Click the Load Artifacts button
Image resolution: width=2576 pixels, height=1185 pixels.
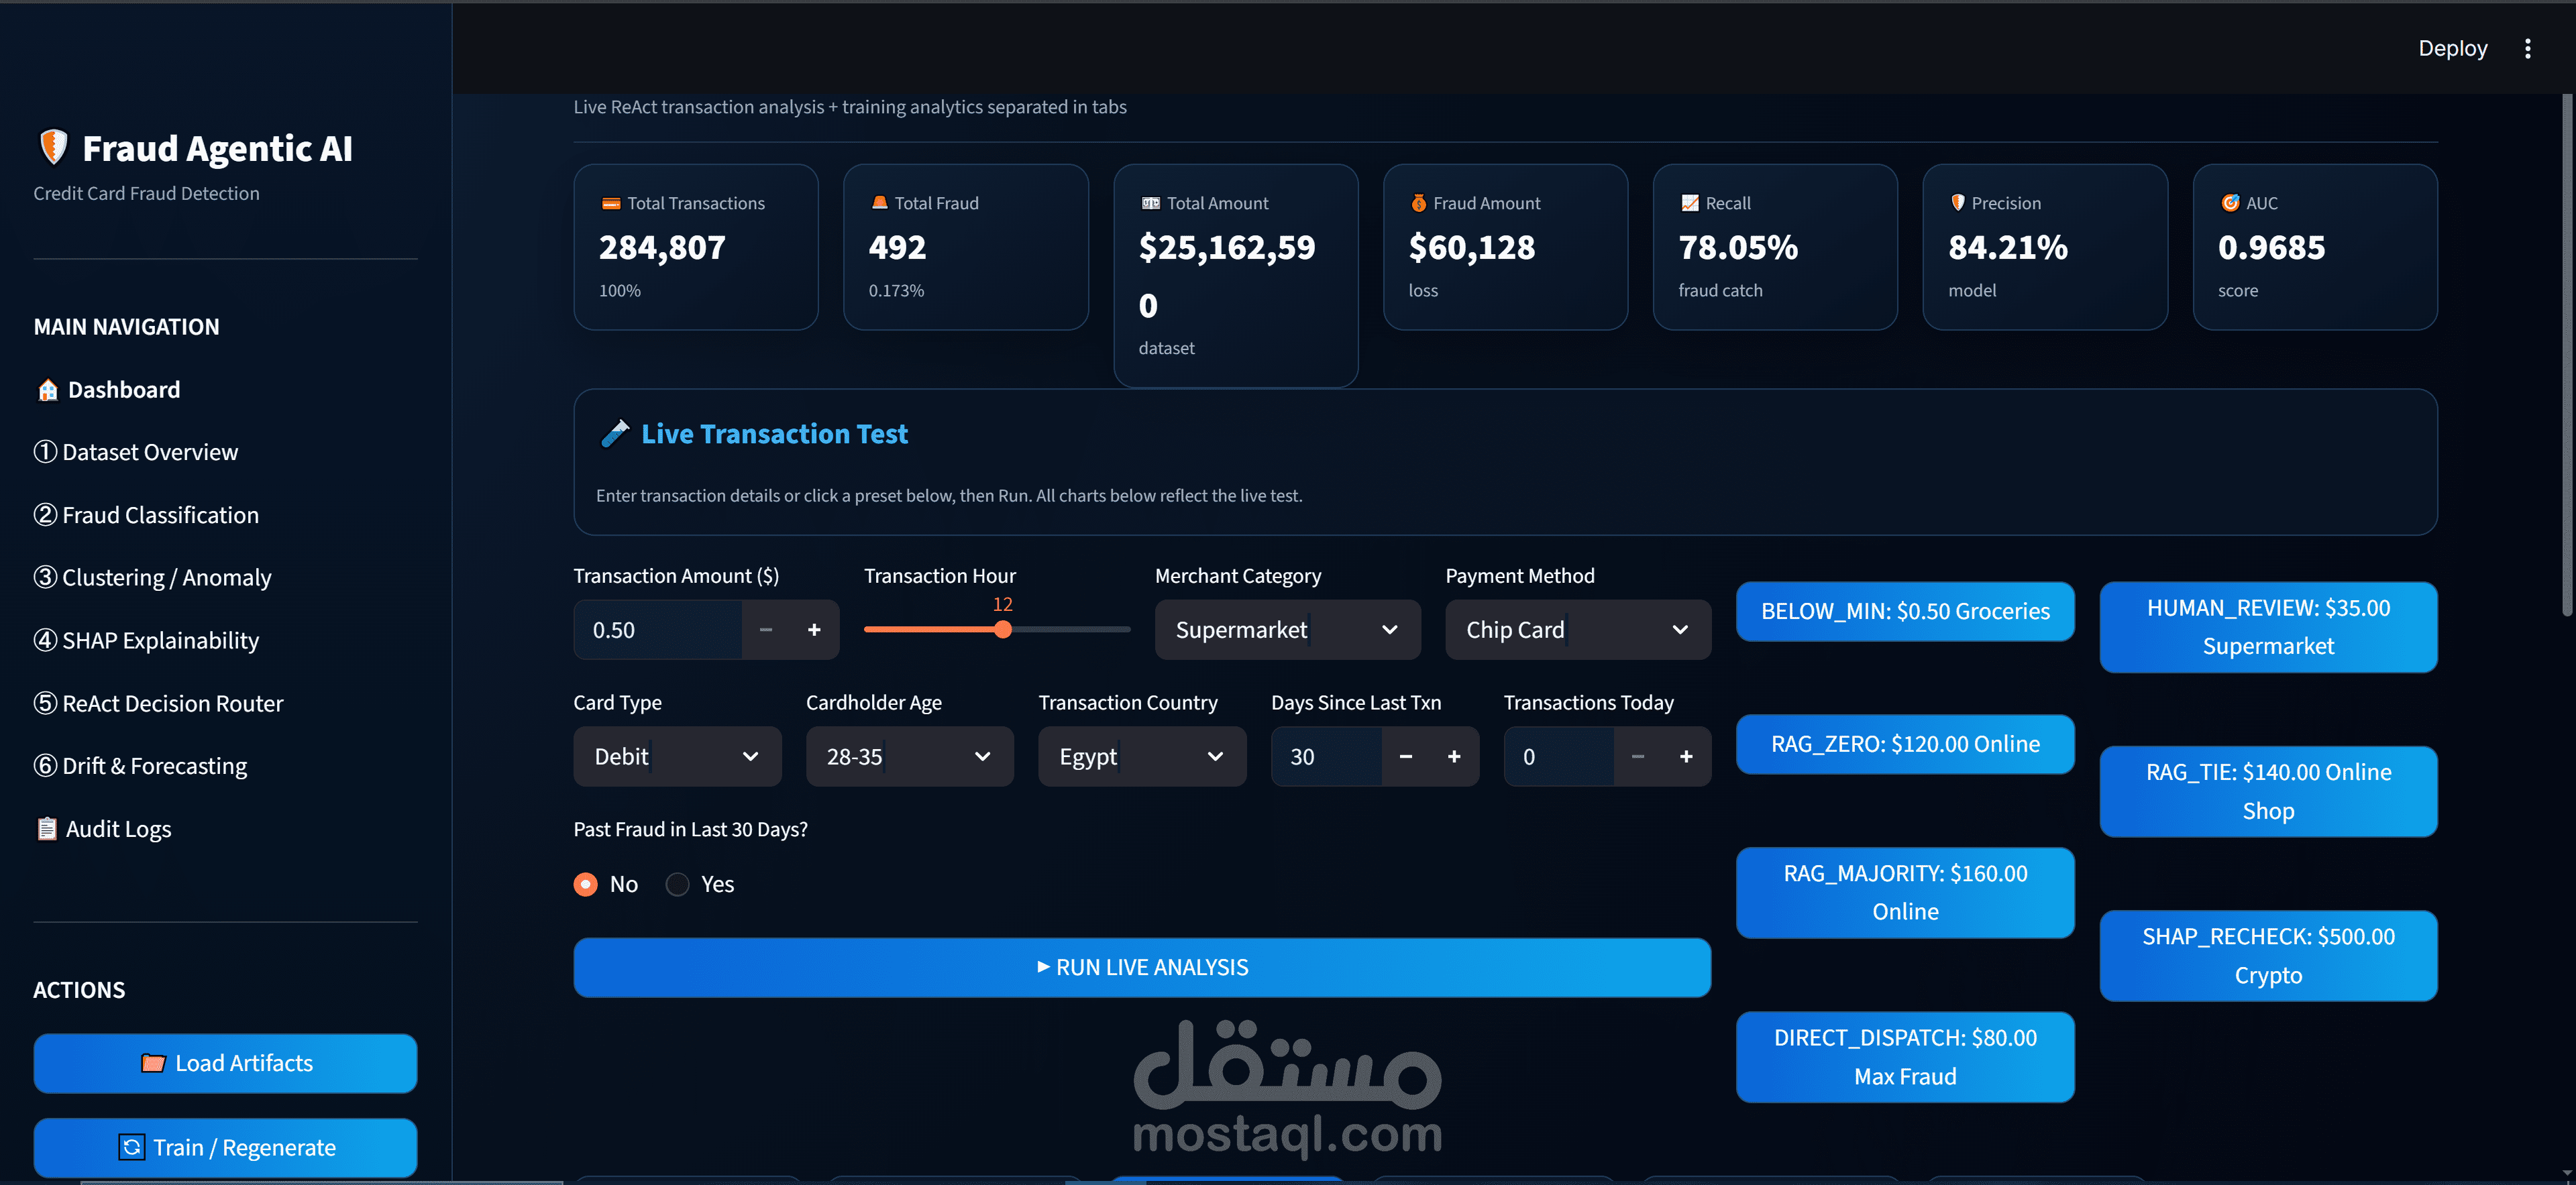tap(225, 1063)
